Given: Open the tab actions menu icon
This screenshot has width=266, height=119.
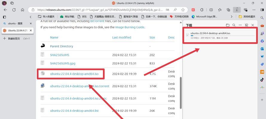Looking at the screenshot, I should coord(4,17).
